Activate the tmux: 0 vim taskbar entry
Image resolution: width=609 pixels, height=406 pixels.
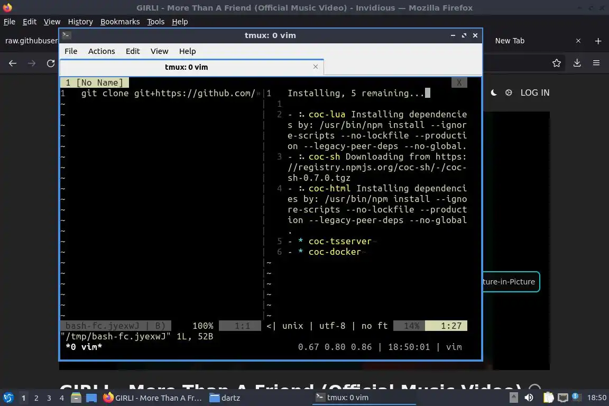(364, 398)
